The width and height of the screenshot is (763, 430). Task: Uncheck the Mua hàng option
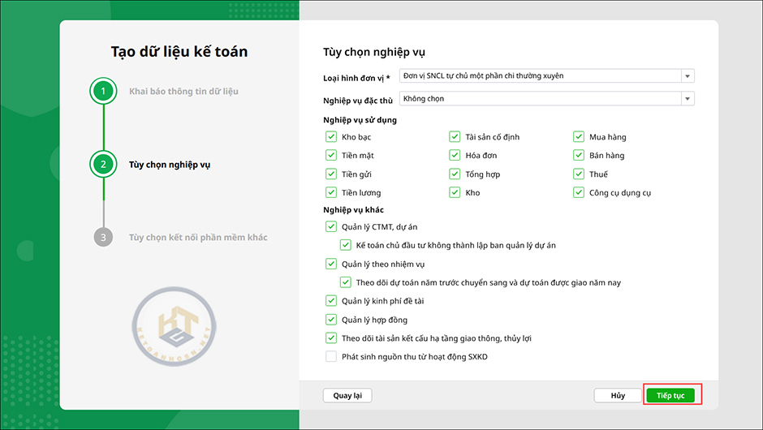coord(579,137)
